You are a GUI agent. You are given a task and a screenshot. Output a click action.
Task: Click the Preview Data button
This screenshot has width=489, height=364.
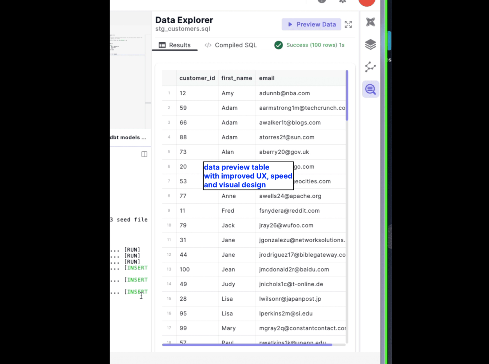coord(311,24)
